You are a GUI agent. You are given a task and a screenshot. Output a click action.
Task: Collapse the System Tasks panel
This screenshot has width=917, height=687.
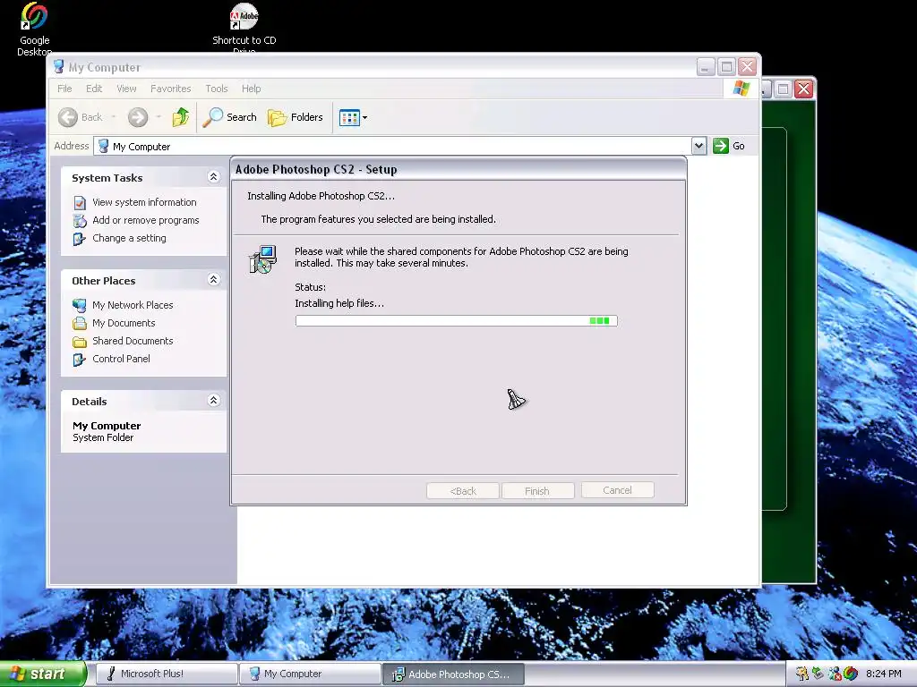(213, 177)
